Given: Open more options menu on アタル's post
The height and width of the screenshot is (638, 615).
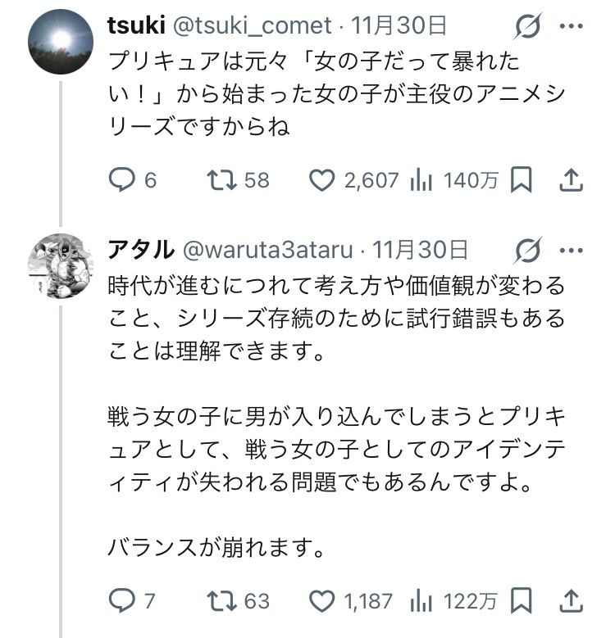Looking at the screenshot, I should (571, 249).
